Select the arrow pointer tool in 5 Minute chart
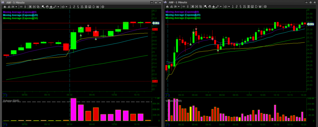Viewport: 318px width, 127px height. 43,6
